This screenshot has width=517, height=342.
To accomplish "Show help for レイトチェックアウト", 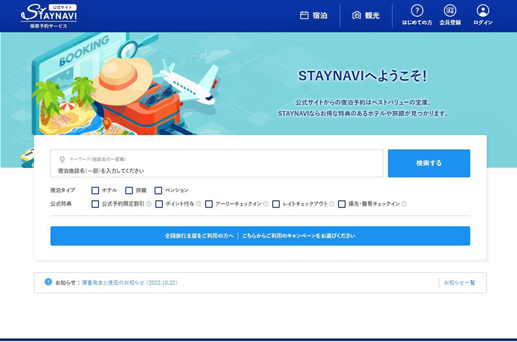I will coord(332,204).
